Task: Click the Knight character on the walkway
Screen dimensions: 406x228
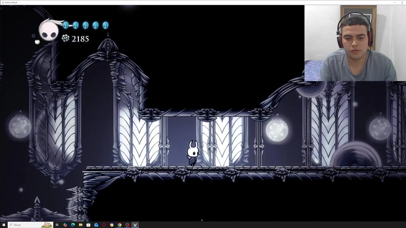Action: click(193, 153)
